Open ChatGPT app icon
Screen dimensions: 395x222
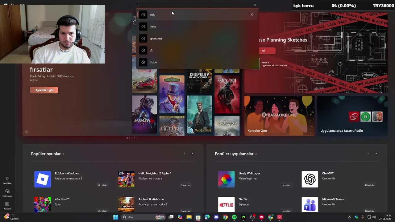pos(310,179)
